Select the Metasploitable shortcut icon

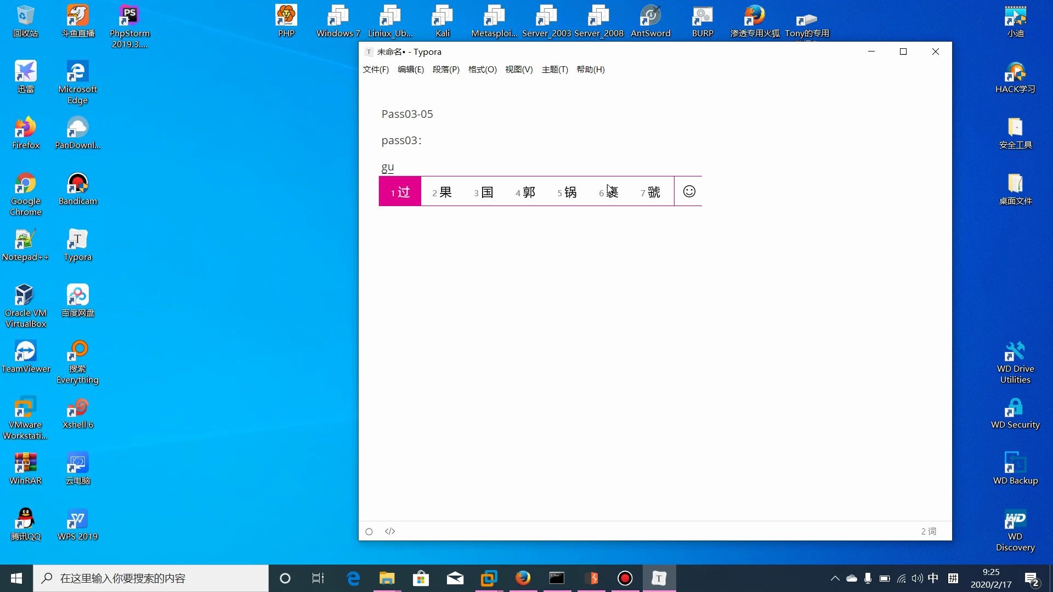pyautogui.click(x=495, y=22)
